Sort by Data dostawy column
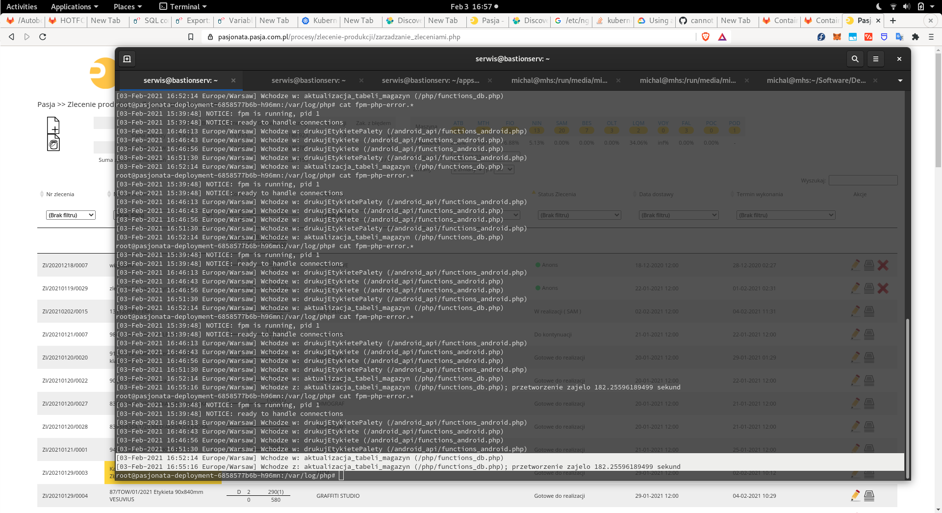Viewport: 942px width, 513px height. pos(656,194)
